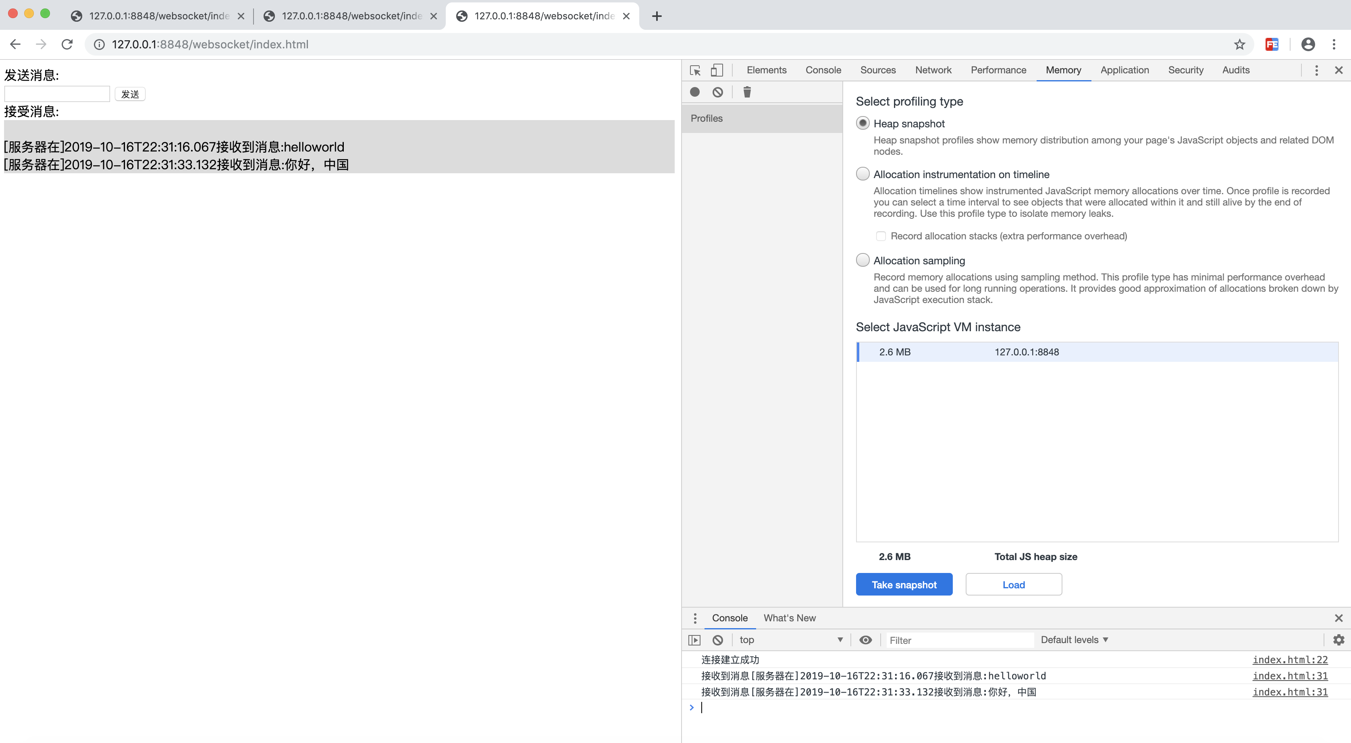Close the third active browser tab
Screen dimensions: 1351x743
[626, 16]
